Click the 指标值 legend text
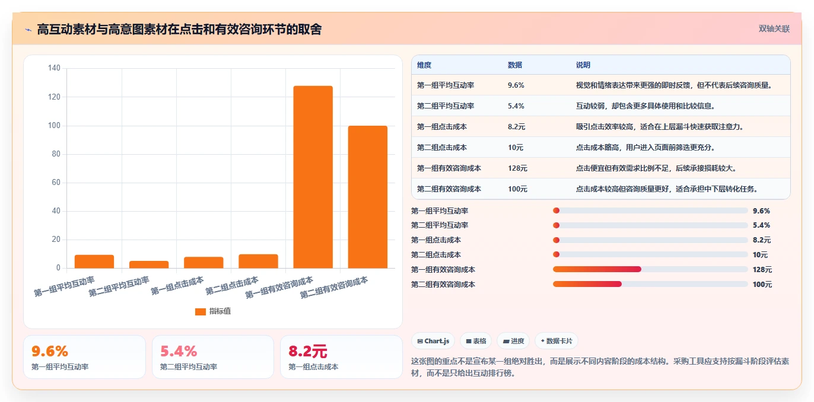814x402 pixels. (220, 311)
